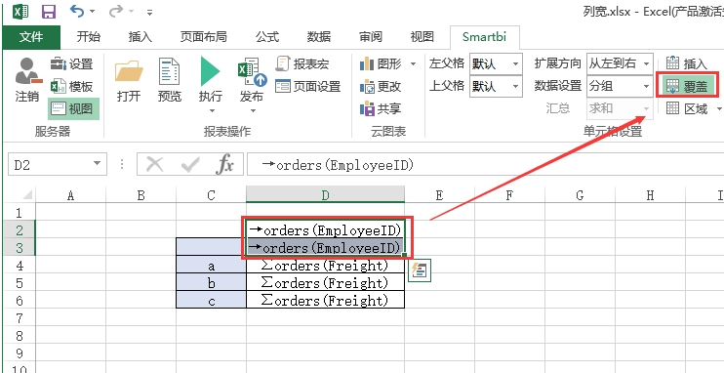Image resolution: width=724 pixels, height=373 pixels.
Task: Open the 文件 file menu
Action: (31, 37)
